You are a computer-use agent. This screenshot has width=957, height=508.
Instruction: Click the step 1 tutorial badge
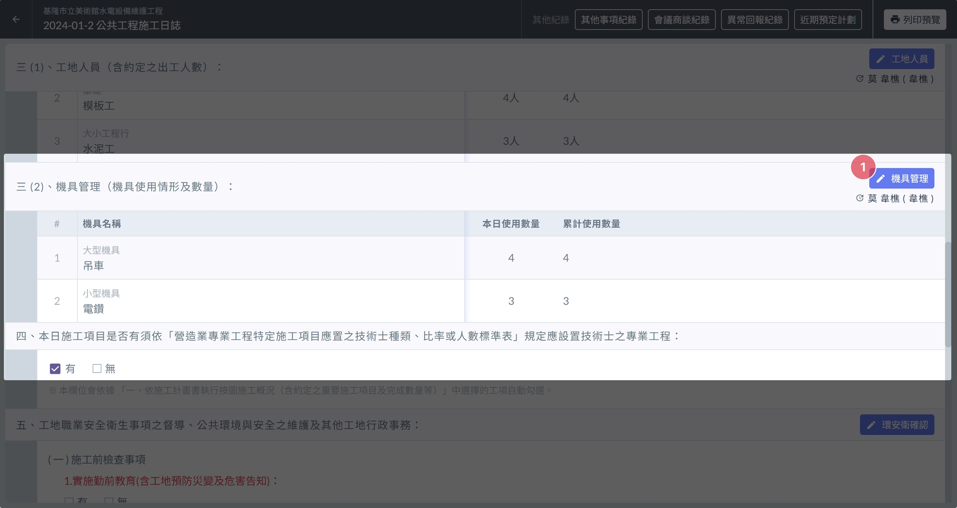863,167
